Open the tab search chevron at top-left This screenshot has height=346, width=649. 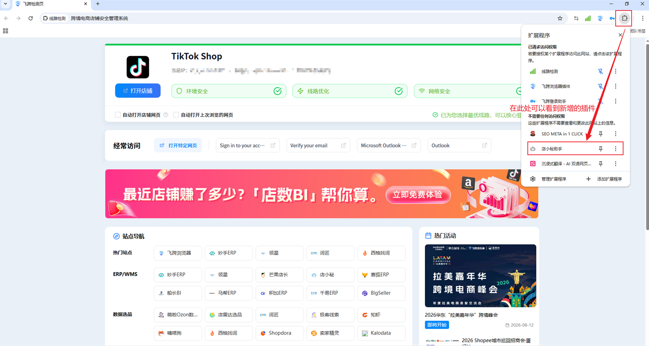click(5, 4)
